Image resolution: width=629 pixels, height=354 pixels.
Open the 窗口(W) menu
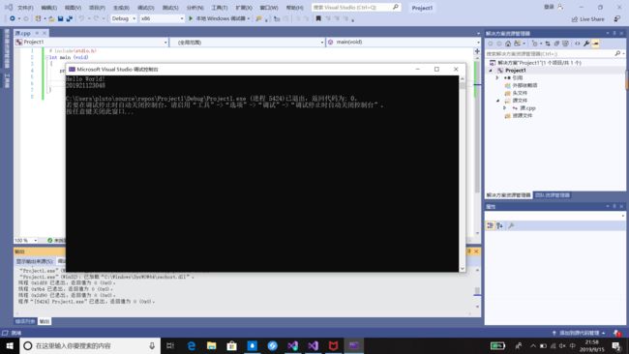pos(269,8)
